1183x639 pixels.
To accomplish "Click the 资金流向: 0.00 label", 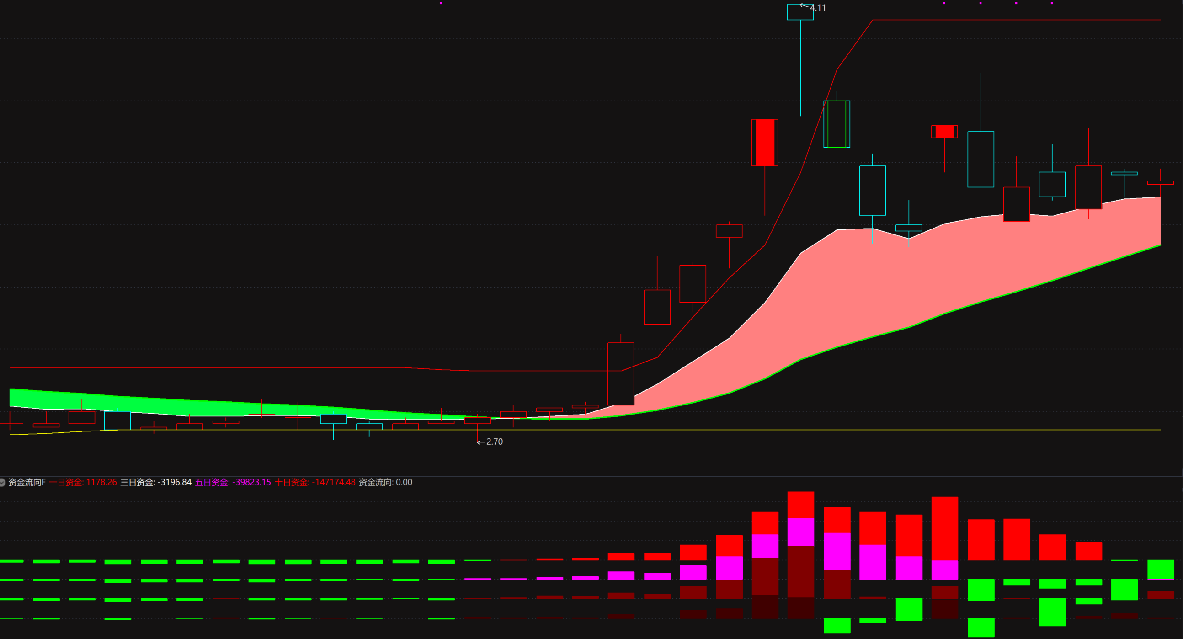I will [x=385, y=483].
